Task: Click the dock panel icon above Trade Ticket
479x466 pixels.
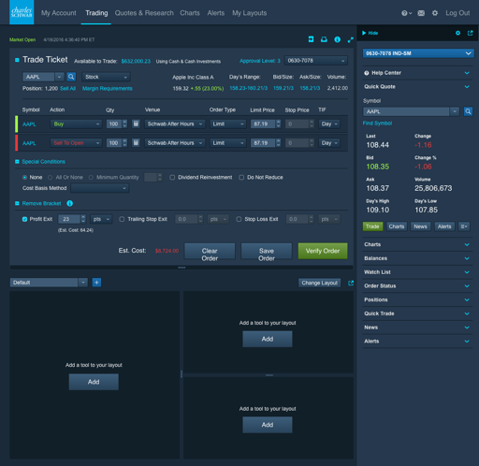Action: pyautogui.click(x=311, y=39)
